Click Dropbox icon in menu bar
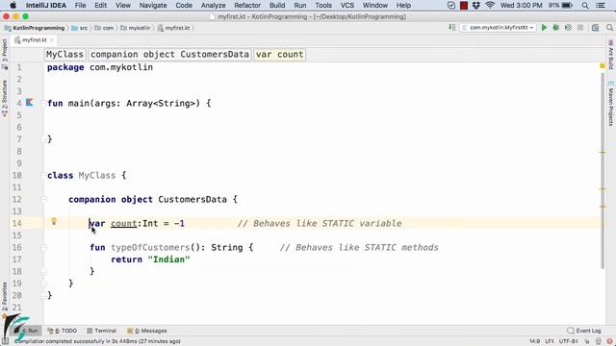 click(476, 6)
